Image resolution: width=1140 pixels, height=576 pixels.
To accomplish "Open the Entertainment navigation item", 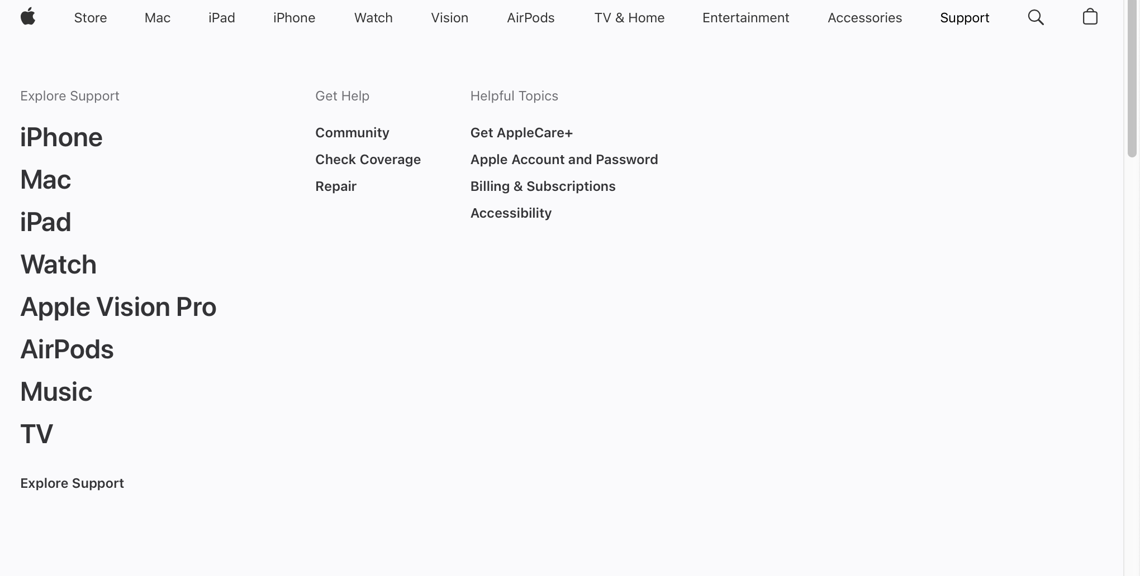I will coord(746,18).
